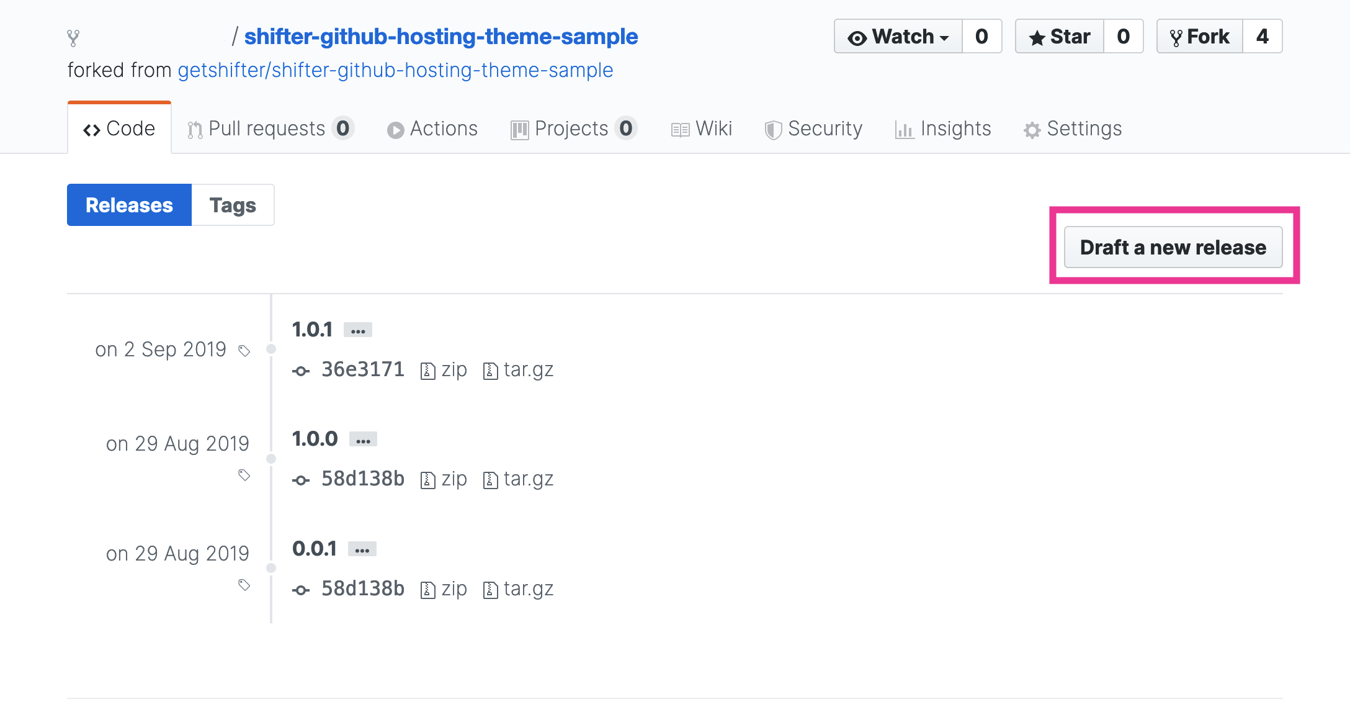1350x712 pixels.
Task: Click the tar.gz file icon for 1.0.1
Action: pyautogui.click(x=490, y=371)
